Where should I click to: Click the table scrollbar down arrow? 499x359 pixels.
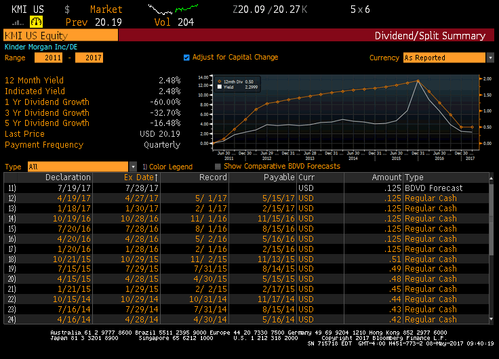[x=491, y=319]
